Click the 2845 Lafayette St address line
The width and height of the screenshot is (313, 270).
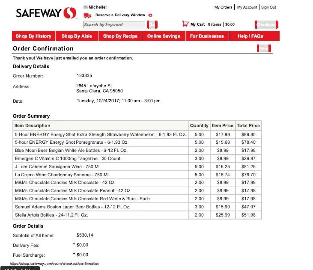pyautogui.click(x=94, y=86)
